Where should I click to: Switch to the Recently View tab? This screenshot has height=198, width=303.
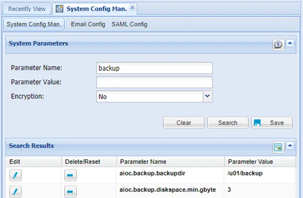(27, 9)
